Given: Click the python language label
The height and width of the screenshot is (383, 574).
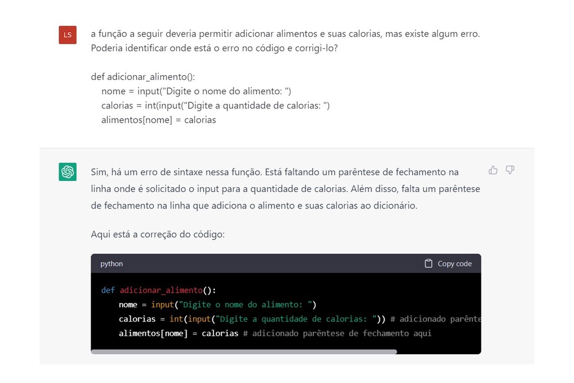Looking at the screenshot, I should (x=112, y=264).
